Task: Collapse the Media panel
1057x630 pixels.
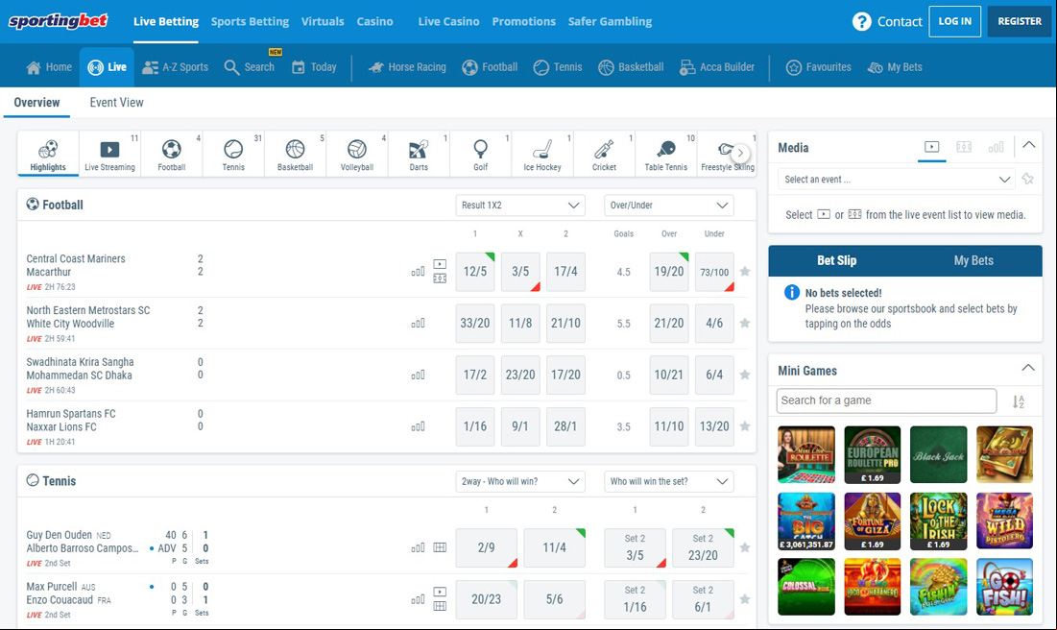Action: coord(1029,144)
